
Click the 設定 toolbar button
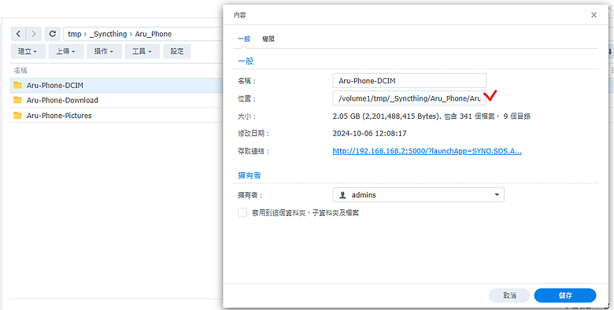click(x=177, y=51)
